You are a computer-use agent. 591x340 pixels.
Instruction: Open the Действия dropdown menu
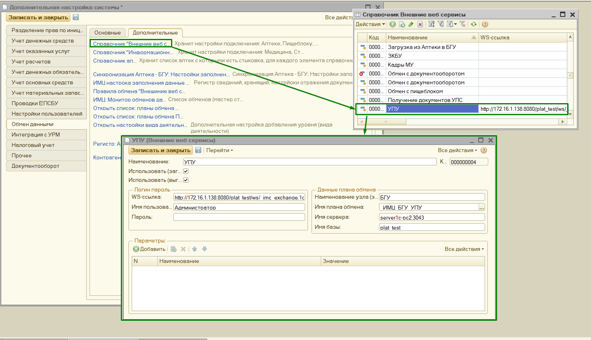(x=370, y=24)
